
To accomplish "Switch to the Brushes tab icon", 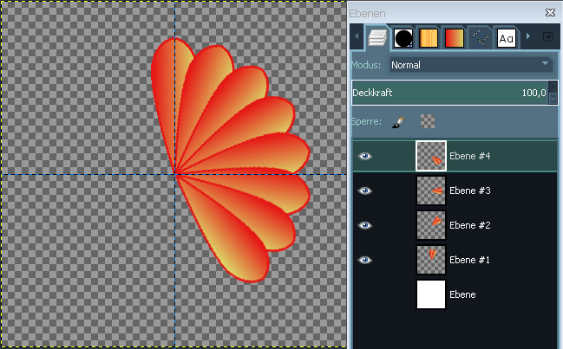I will tap(403, 38).
